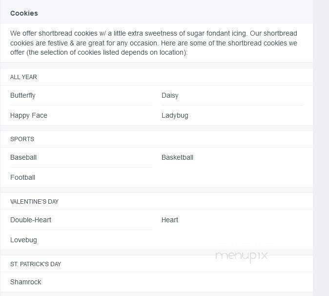329x296 pixels.
Task: Click the Heart cookie item
Action: [170, 220]
